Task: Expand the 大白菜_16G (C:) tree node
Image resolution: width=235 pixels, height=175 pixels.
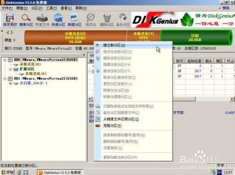Action: pos(10,83)
